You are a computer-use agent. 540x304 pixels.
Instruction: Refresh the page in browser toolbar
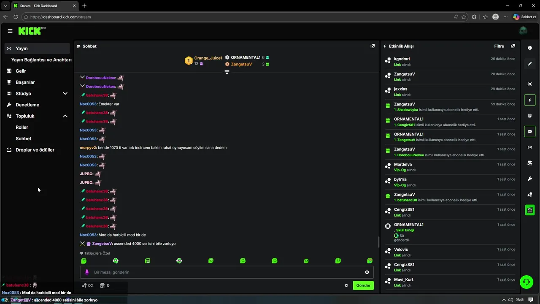point(16,17)
